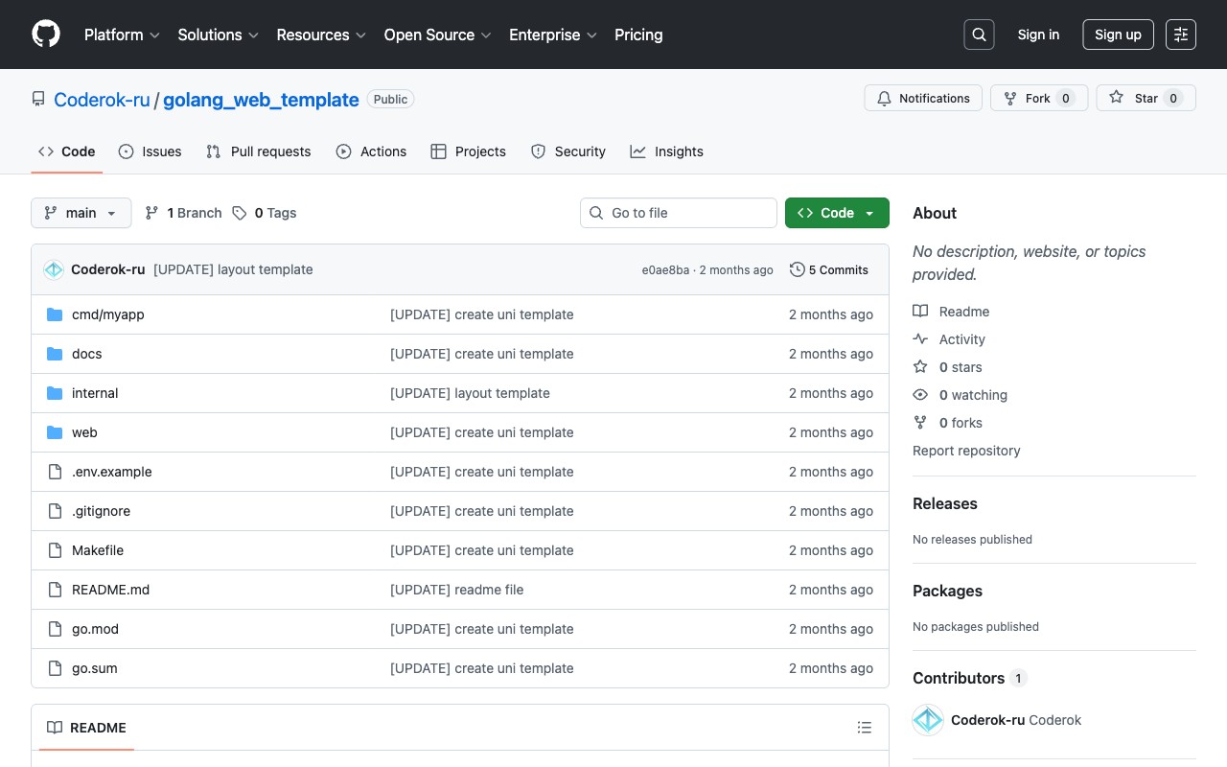Open the Packages heading link
This screenshot has height=767, width=1227.
click(947, 591)
